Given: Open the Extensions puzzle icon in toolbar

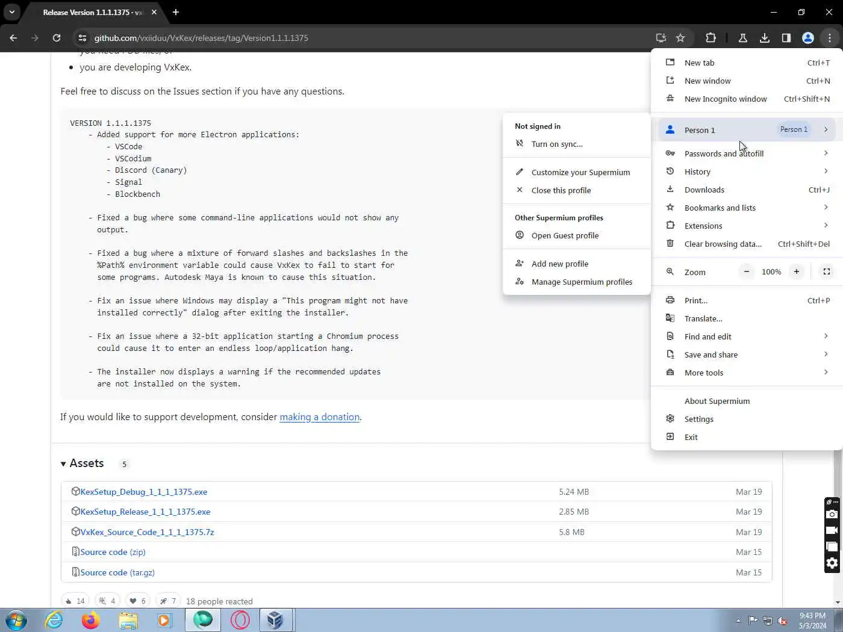Looking at the screenshot, I should pos(711,38).
